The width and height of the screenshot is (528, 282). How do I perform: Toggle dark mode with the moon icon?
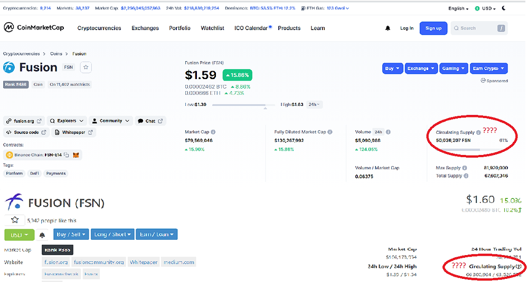coord(504,8)
